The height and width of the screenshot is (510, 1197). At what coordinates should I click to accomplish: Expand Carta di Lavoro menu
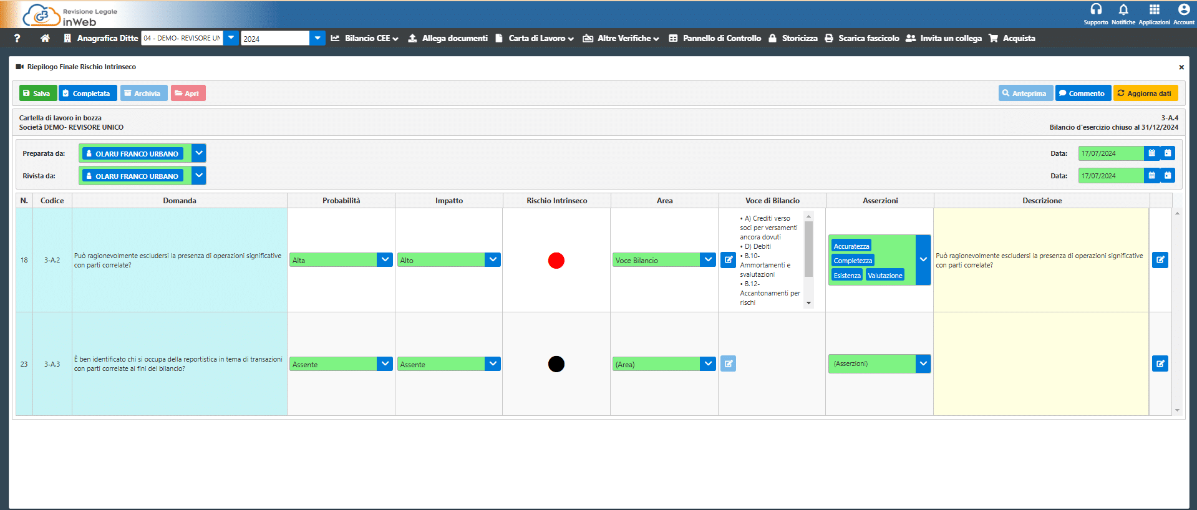pyautogui.click(x=535, y=38)
